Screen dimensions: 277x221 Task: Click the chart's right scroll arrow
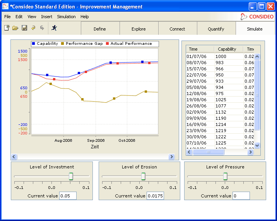[x=171, y=156]
